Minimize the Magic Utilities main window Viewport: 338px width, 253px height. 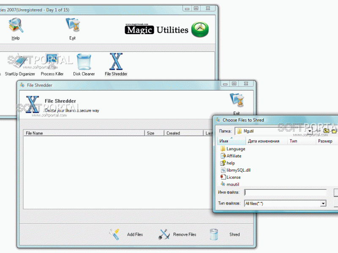pyautogui.click(x=187, y=8)
